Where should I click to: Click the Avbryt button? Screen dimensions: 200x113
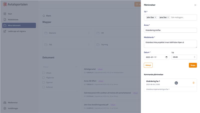click(x=148, y=65)
